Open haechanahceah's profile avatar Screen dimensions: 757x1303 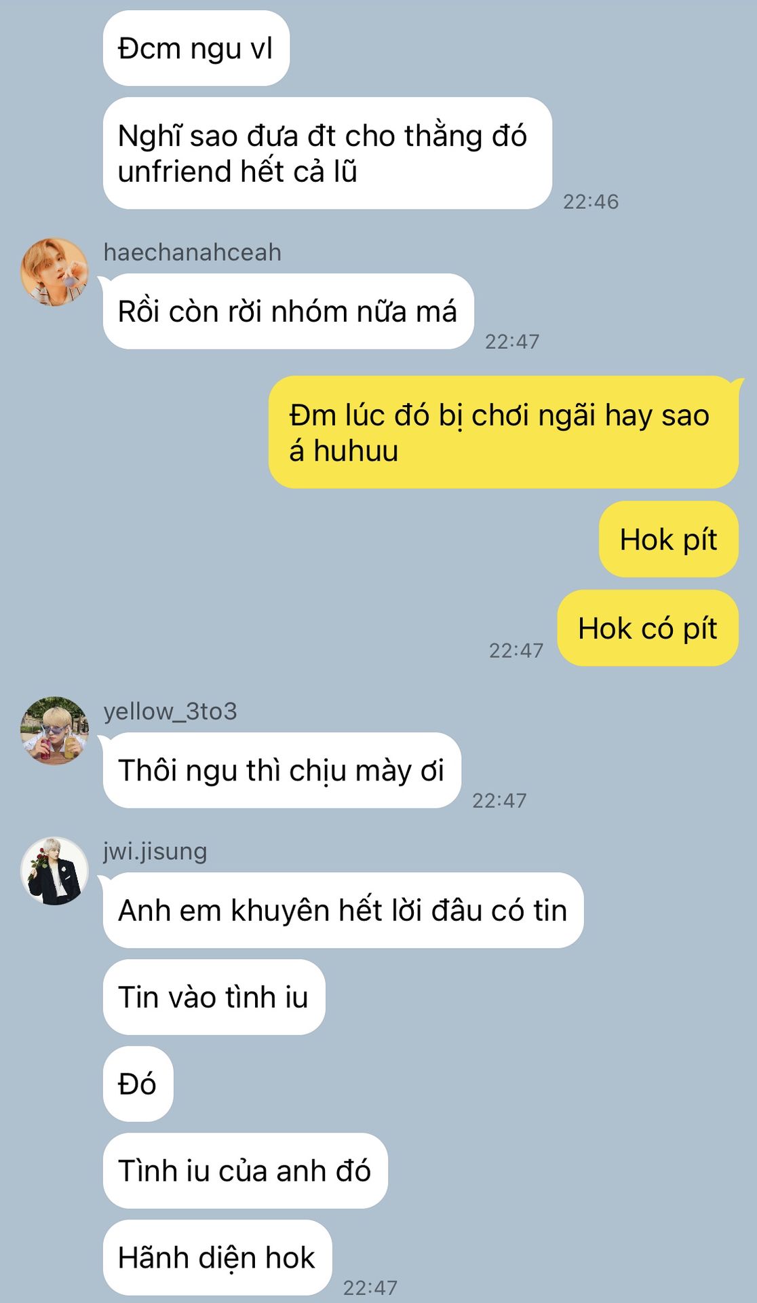tap(55, 271)
